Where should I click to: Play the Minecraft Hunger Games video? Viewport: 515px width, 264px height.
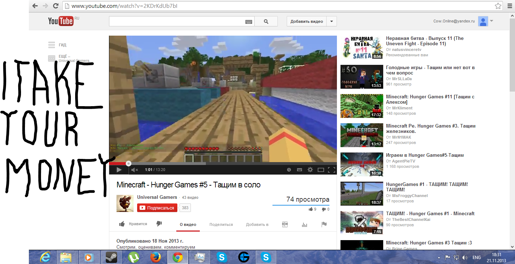coord(119,170)
